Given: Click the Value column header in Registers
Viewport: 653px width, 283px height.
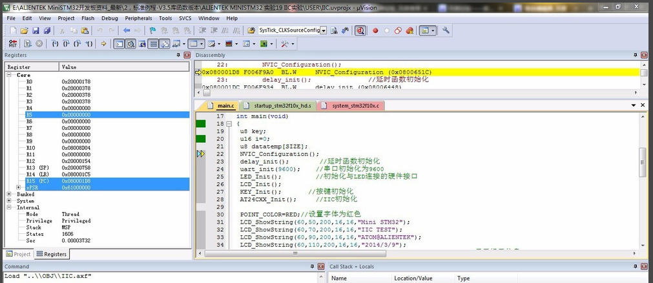Looking at the screenshot, I should 124,67.
